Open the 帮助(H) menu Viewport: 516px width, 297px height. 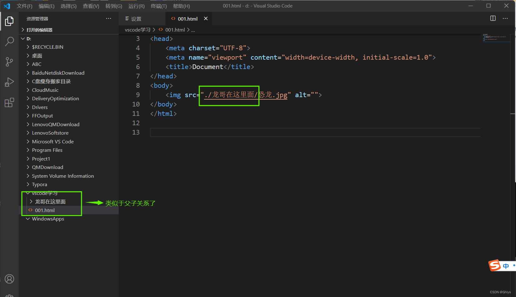[x=181, y=6]
